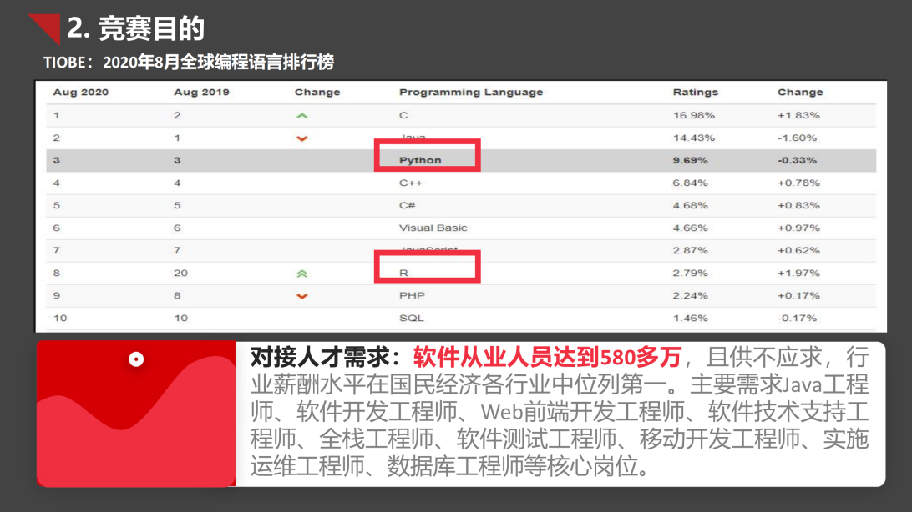Click the red down arrow in the PHP row
Viewport: 912px width, 512px height.
pos(301,296)
